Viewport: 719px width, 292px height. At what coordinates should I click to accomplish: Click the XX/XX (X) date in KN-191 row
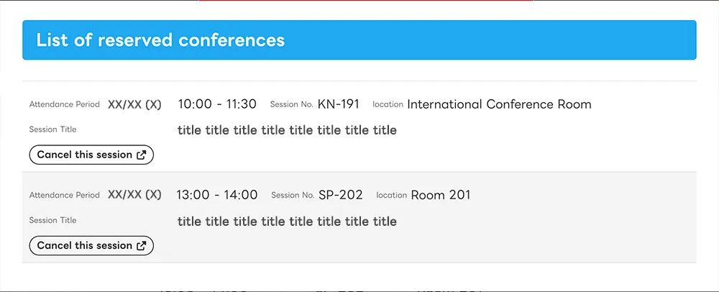point(134,104)
